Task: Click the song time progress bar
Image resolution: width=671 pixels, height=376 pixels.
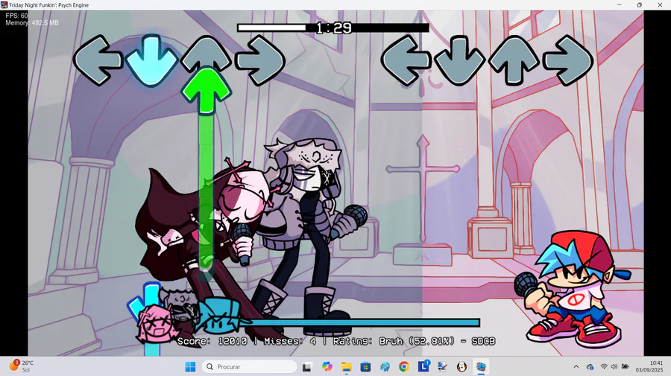Action: point(333,28)
